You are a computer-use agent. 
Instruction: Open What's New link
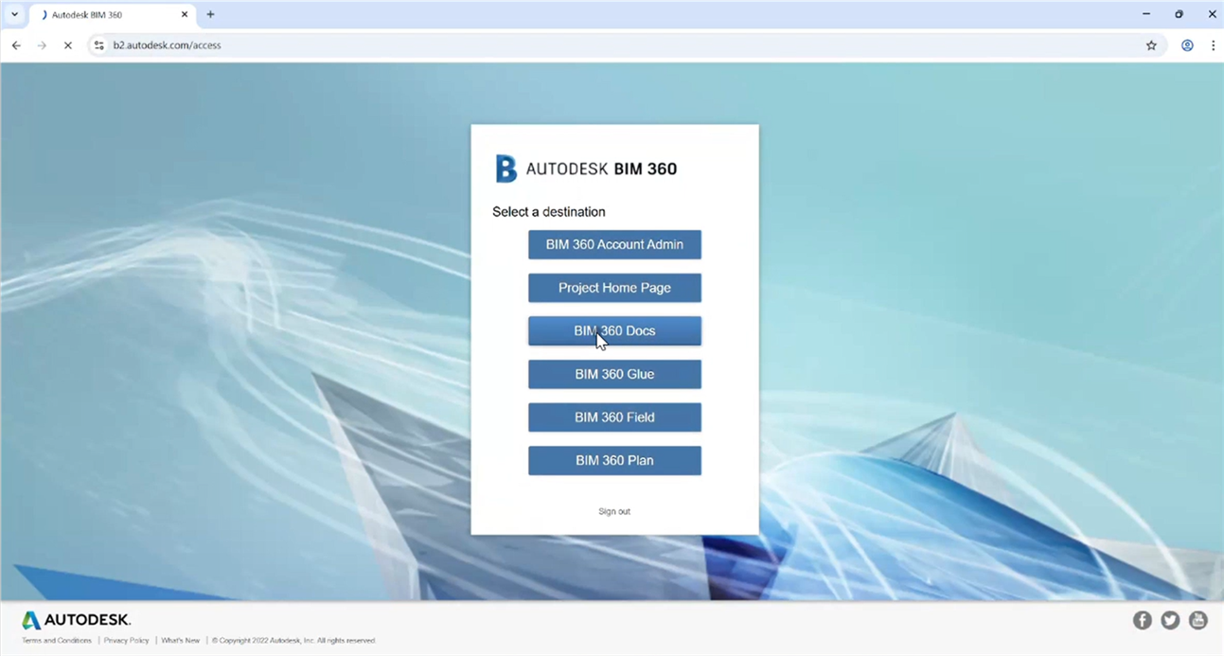(180, 641)
